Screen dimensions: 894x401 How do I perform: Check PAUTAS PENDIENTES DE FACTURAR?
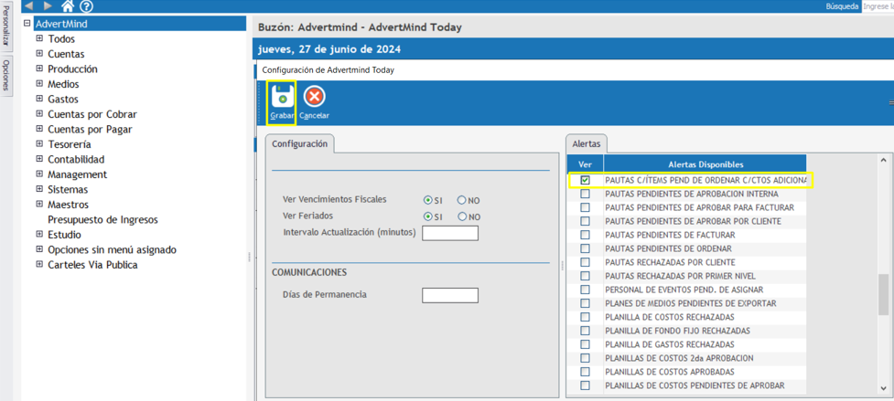point(585,235)
